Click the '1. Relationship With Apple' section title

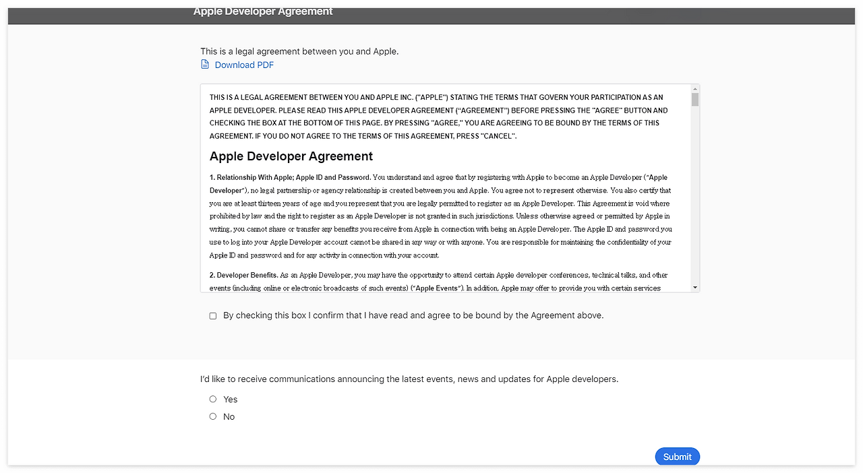(290, 178)
